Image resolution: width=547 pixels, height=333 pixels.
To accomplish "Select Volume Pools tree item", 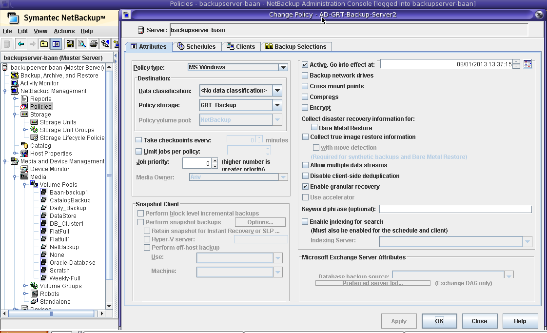I will pos(59,185).
